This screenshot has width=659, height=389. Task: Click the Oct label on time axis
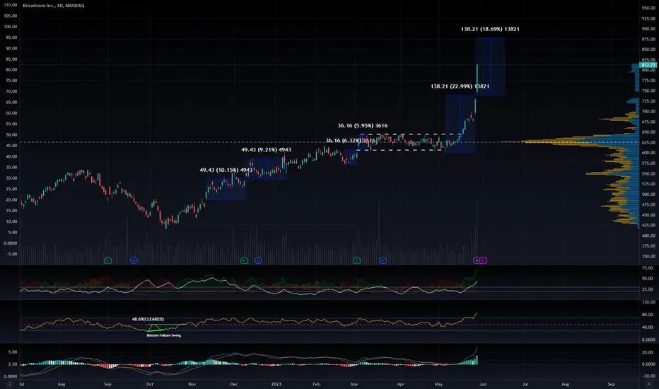click(150, 384)
